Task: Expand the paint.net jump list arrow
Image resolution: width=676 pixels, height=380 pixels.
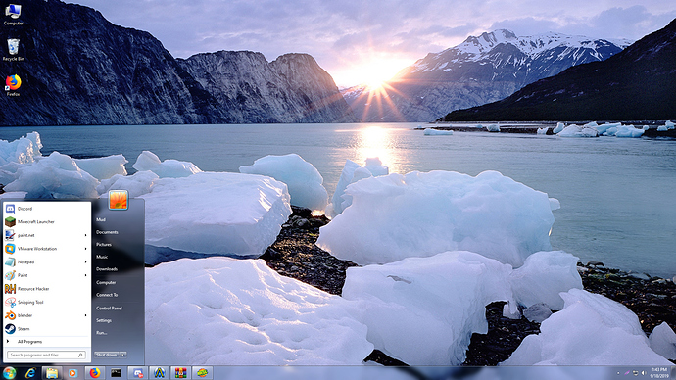Action: pos(85,235)
